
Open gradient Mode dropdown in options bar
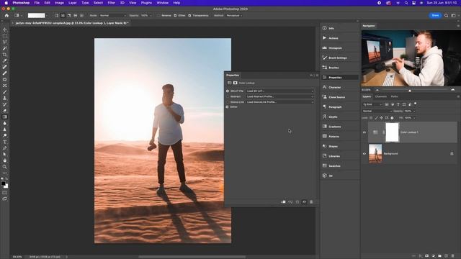point(113,15)
